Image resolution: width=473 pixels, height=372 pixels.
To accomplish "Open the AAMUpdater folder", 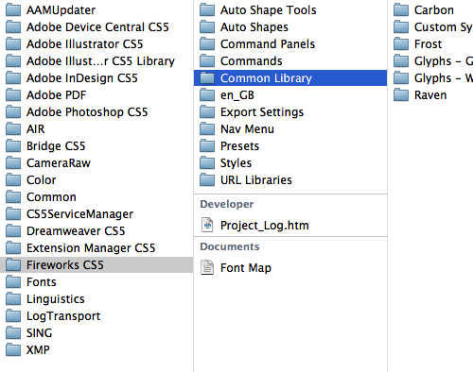I will point(96,10).
